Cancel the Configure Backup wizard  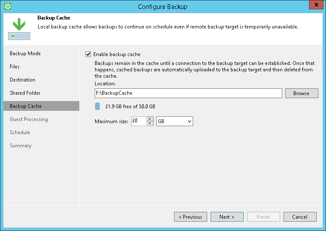300,217
